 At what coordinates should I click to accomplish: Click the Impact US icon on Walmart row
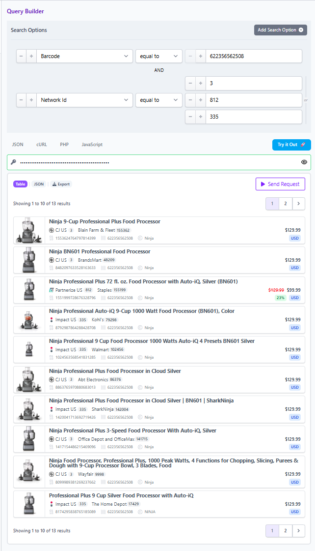click(x=52, y=350)
